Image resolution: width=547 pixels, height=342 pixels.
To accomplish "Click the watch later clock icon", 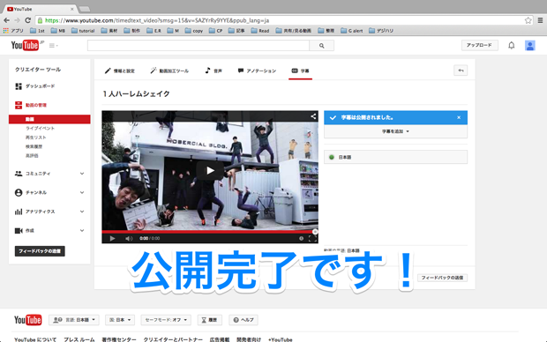I will 301,239.
